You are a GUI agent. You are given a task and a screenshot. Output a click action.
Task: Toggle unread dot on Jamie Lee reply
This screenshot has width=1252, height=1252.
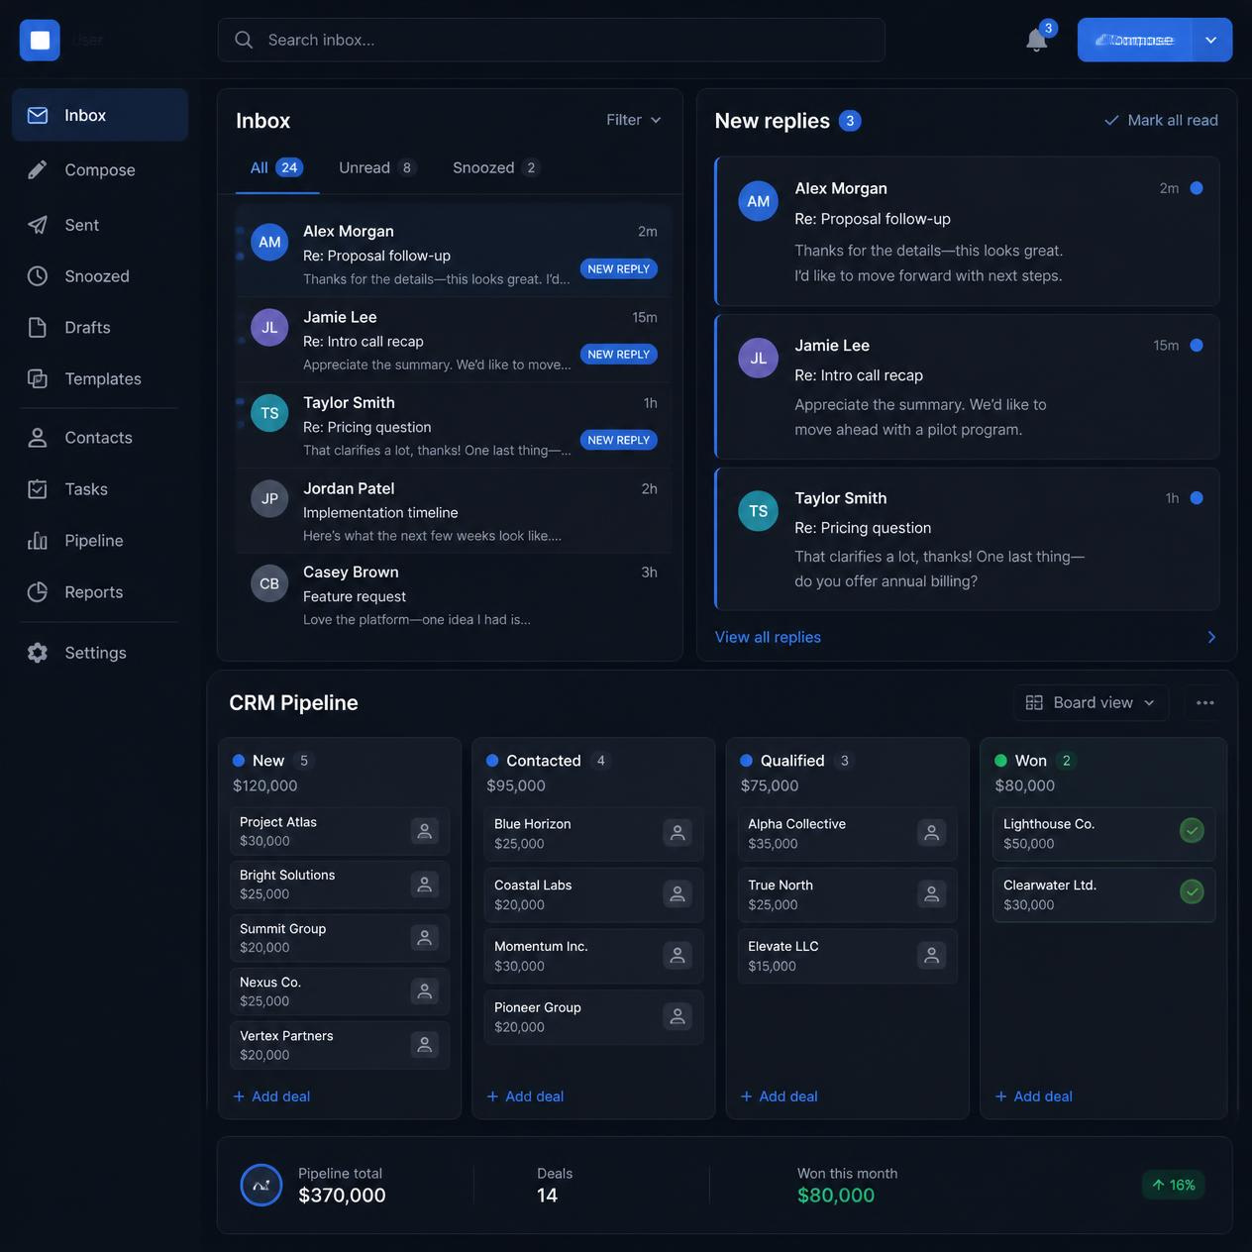coord(1197,346)
